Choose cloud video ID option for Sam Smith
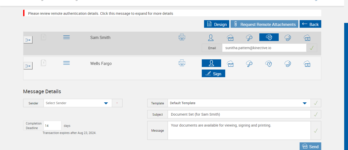The width and height of the screenshot is (348, 150). [307, 38]
